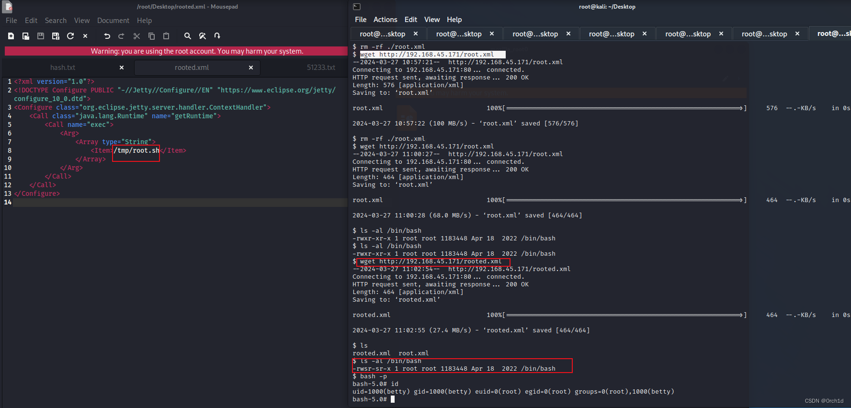The height and width of the screenshot is (408, 851).
Task: Click the Configure class ContextHandler line
Action: tap(142, 107)
